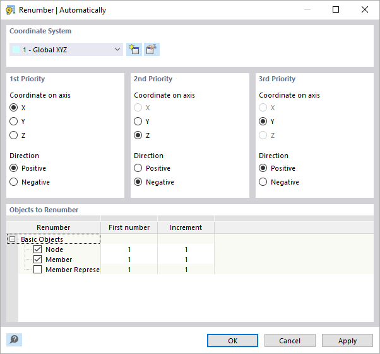The height and width of the screenshot is (354, 380).
Task: Click the Renumber dialog title bar icon
Action: 10,10
